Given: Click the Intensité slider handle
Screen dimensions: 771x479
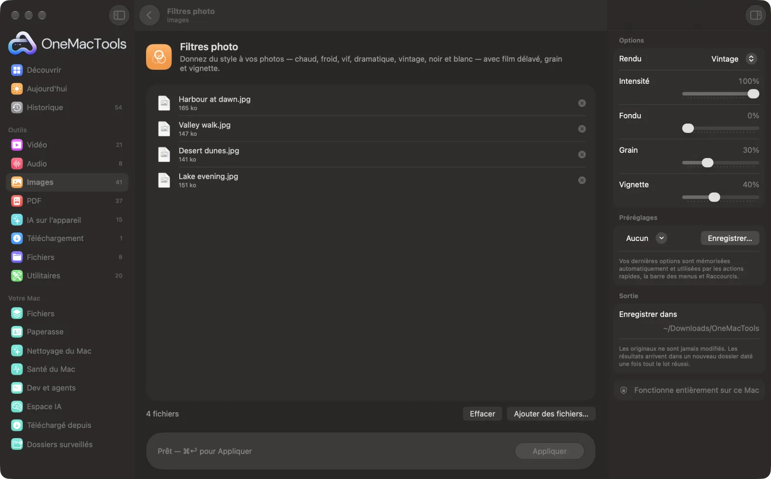Looking at the screenshot, I should coord(753,94).
